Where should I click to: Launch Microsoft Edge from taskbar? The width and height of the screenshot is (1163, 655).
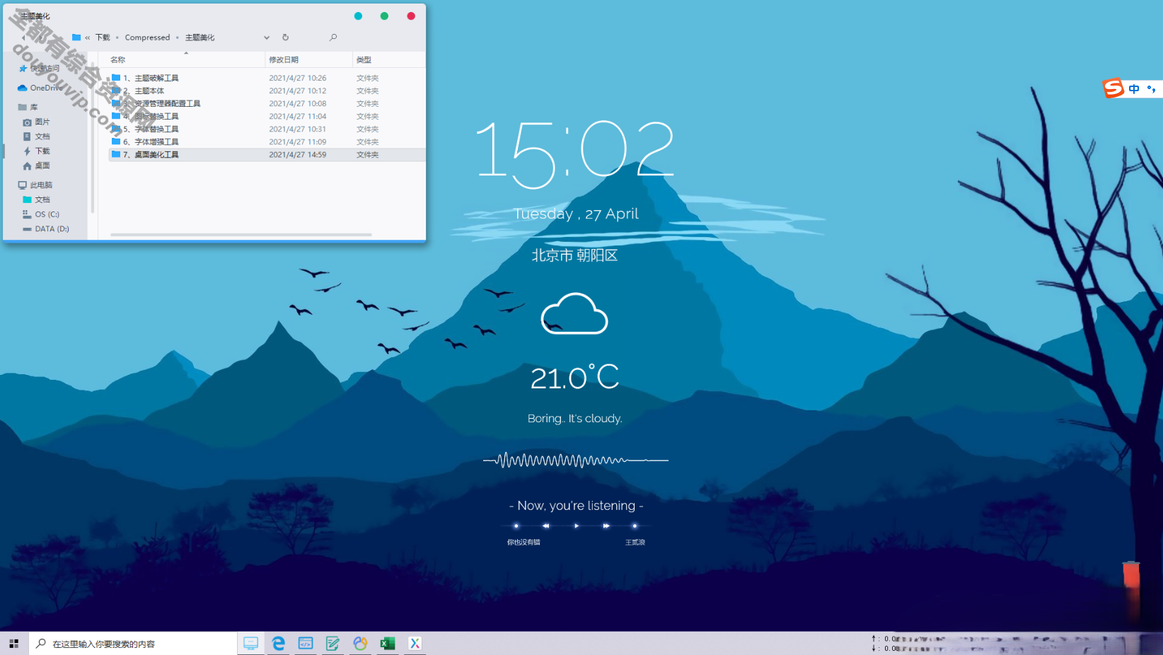[x=278, y=644]
